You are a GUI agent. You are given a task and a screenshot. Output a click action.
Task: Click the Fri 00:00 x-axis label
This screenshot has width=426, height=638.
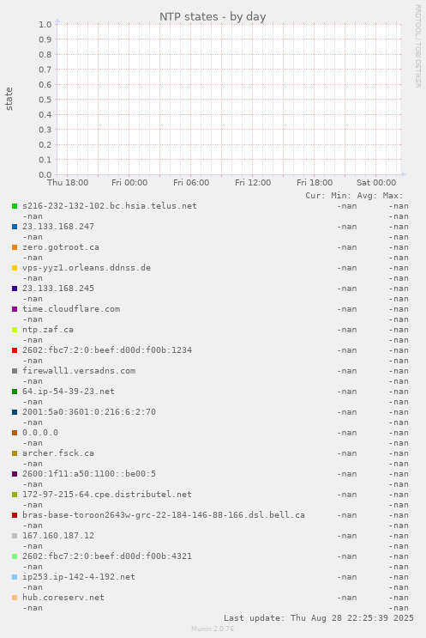coord(129,183)
